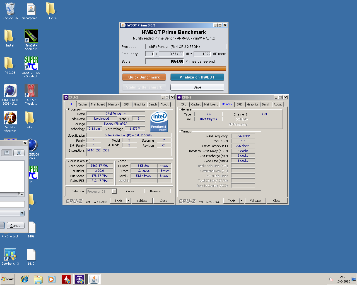Open Bench tab in left CPU-Z window

point(153,104)
